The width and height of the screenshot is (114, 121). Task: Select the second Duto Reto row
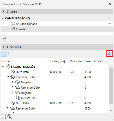[x=55, y=103]
